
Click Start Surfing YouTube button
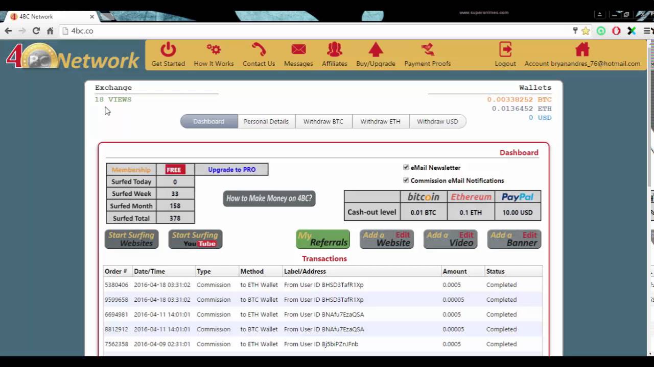click(x=195, y=239)
